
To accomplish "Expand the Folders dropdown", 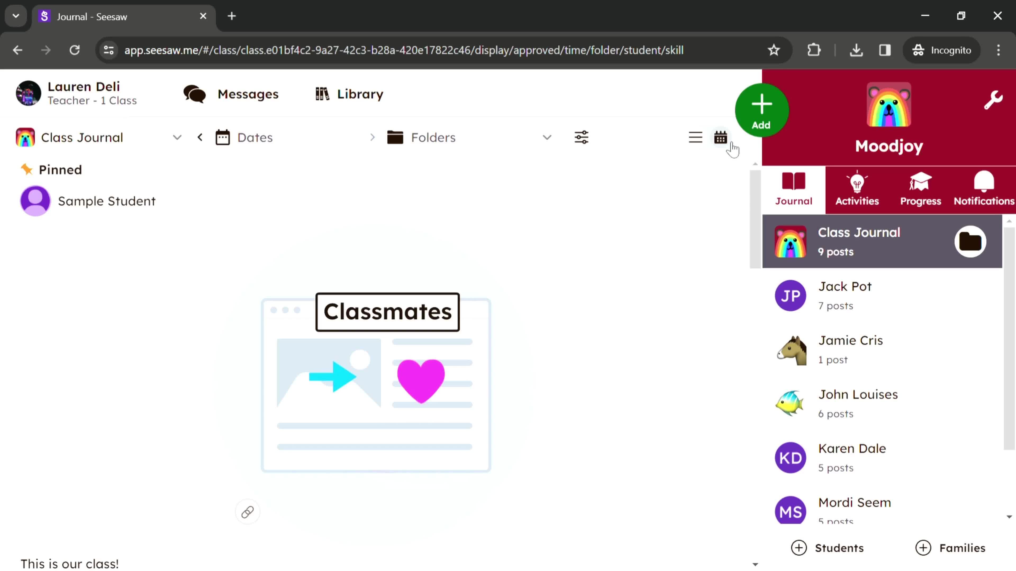I will (x=548, y=137).
